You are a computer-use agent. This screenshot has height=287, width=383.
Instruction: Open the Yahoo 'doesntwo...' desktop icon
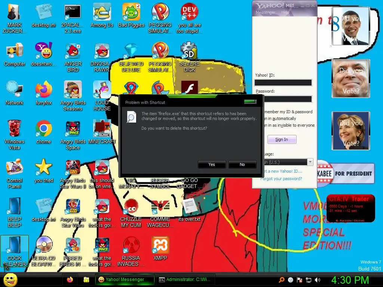pyautogui.click(x=43, y=54)
